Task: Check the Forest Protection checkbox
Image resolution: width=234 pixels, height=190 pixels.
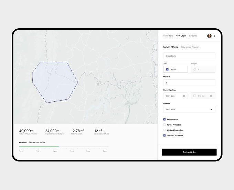Action: [x=164, y=125]
